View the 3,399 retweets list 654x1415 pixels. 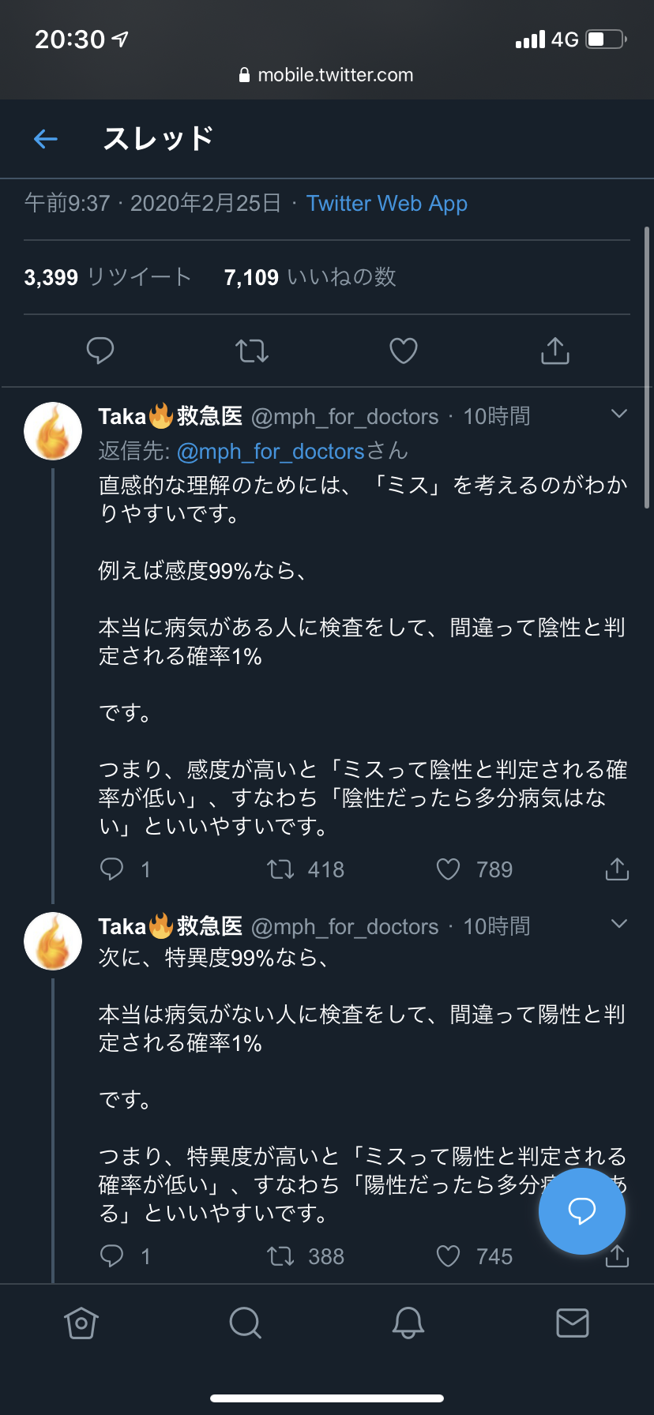tap(107, 277)
